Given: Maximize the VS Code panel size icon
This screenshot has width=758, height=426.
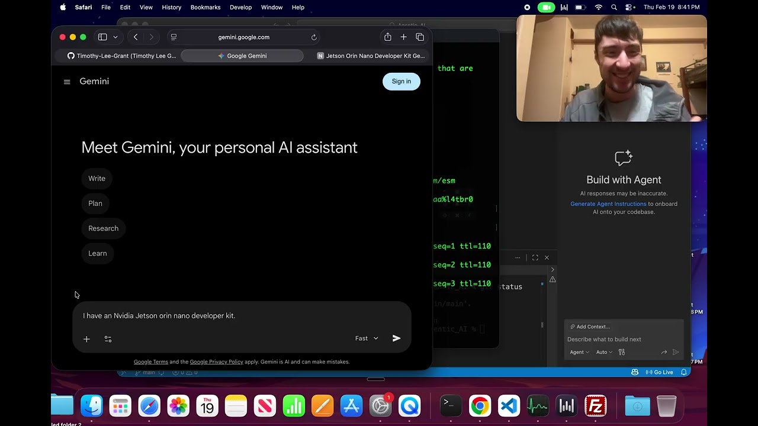Looking at the screenshot, I should pyautogui.click(x=535, y=257).
